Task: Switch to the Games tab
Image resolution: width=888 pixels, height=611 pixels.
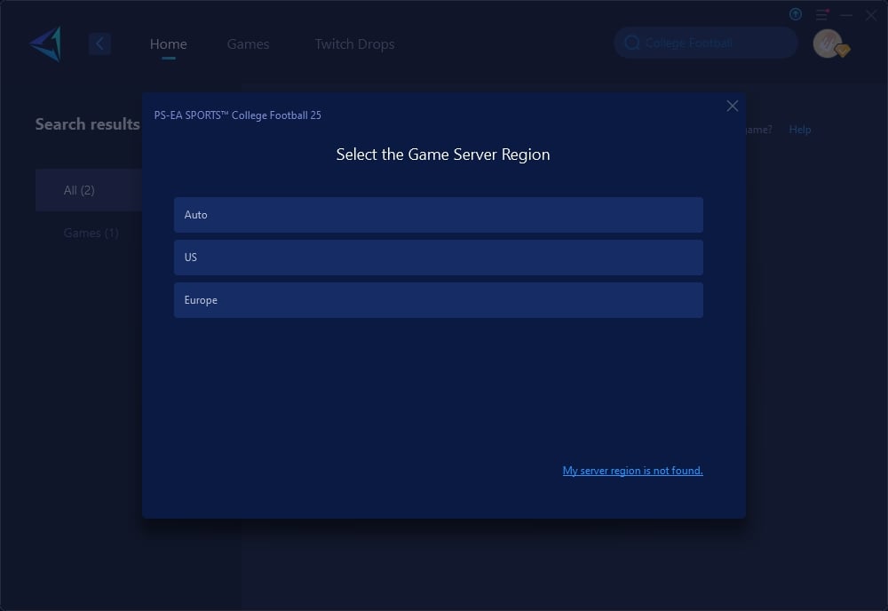Action: (248, 44)
